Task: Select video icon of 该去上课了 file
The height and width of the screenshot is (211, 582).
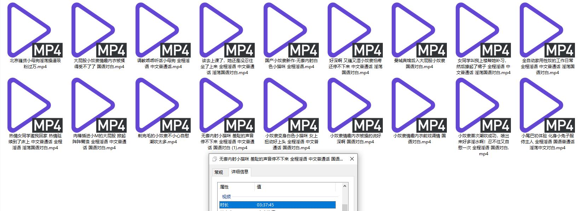Action: click(x=227, y=30)
